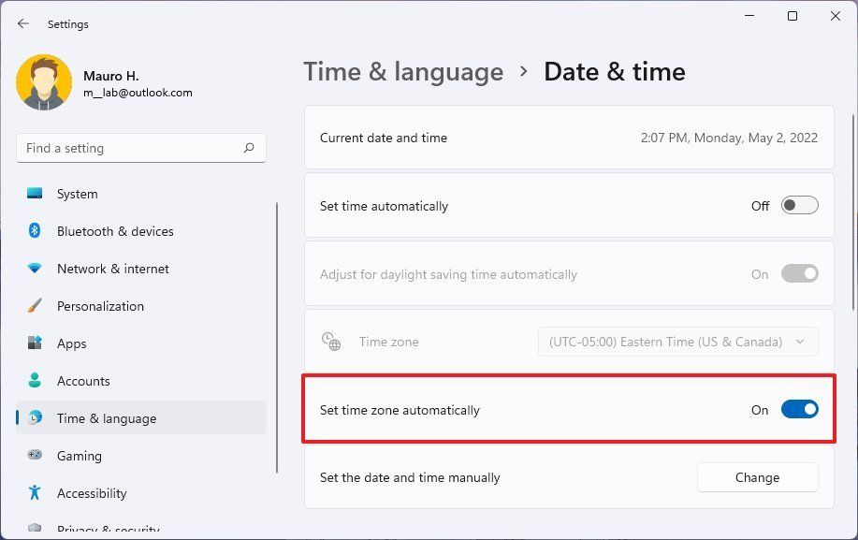858x540 pixels.
Task: Open the Personalization section
Action: tap(35, 306)
